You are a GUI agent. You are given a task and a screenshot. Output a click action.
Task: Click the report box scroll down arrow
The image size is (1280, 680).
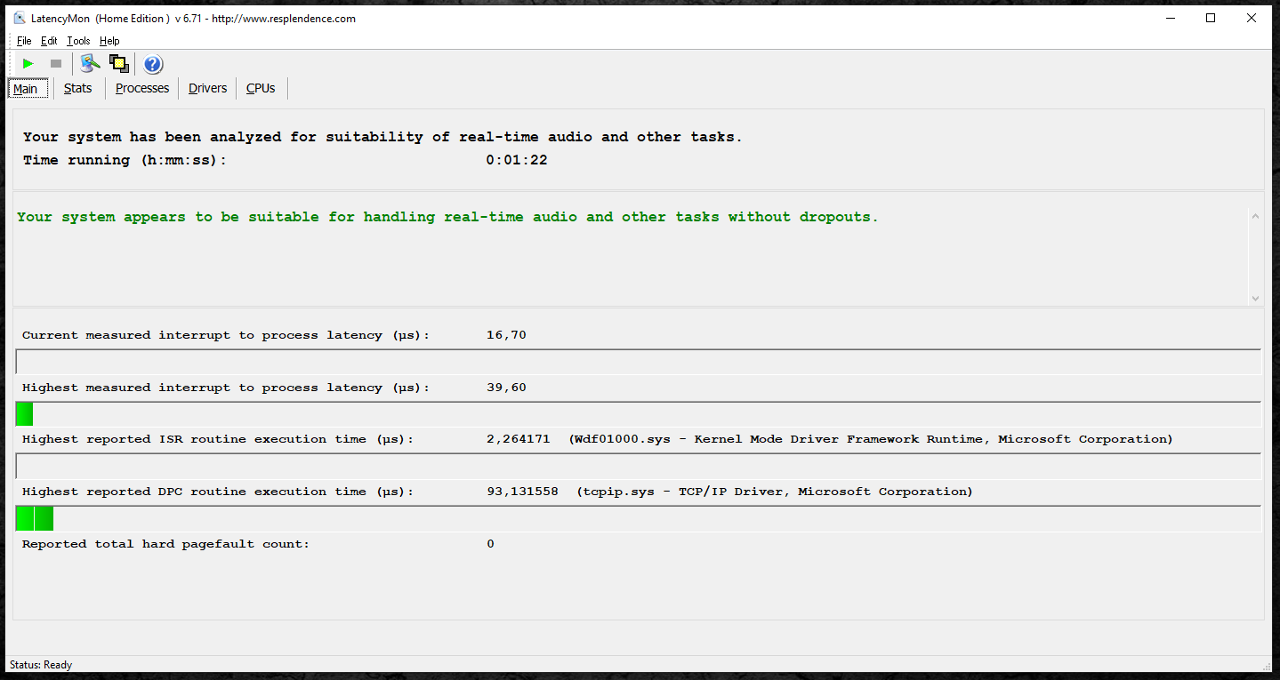(x=1255, y=299)
